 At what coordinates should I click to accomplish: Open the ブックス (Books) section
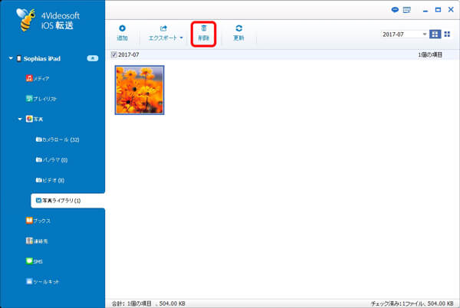coord(40,221)
